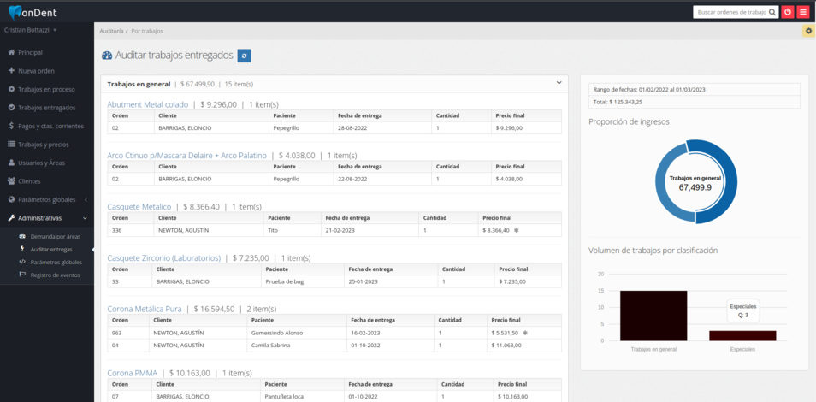This screenshot has height=402, width=816.
Task: Click the Trabajos en general chart bar
Action: [x=653, y=316]
